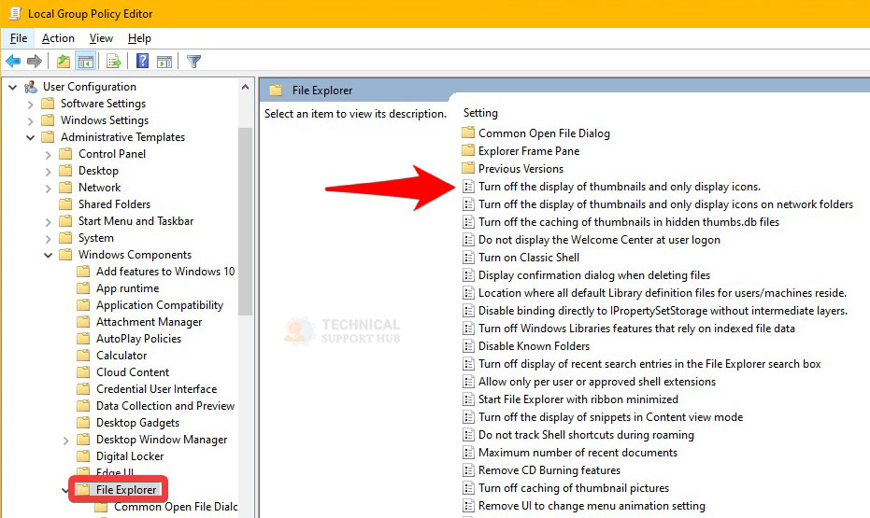Click the Back arrow toolbar icon

point(13,61)
